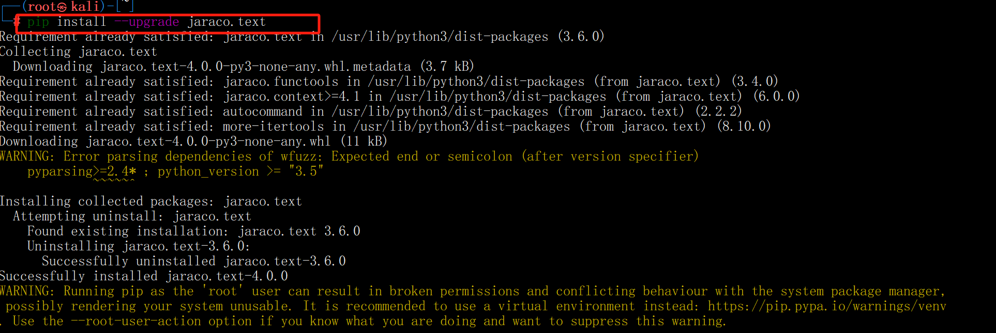Click the 'Collecting jaraco.text' line
The width and height of the screenshot is (996, 333).
pos(78,52)
